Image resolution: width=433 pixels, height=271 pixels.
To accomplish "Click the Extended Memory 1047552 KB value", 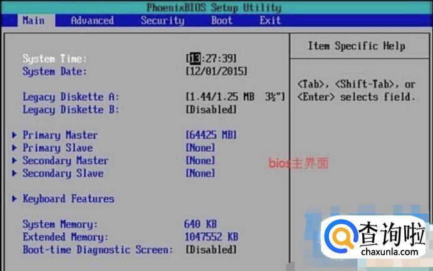I will pos(211,237).
